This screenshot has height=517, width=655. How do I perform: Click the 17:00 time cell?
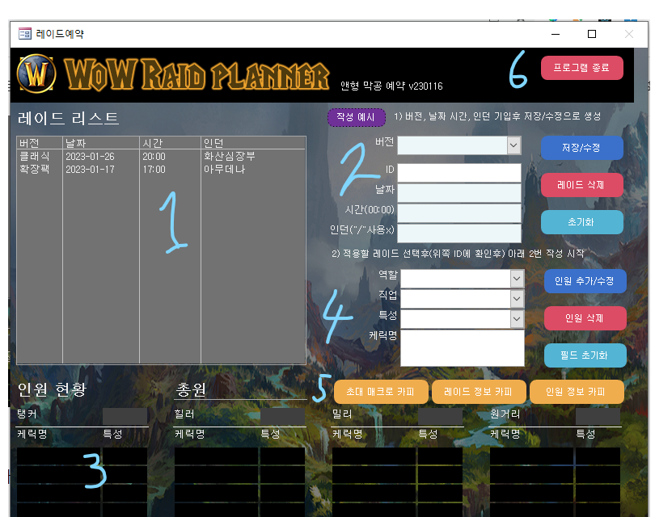(x=154, y=170)
